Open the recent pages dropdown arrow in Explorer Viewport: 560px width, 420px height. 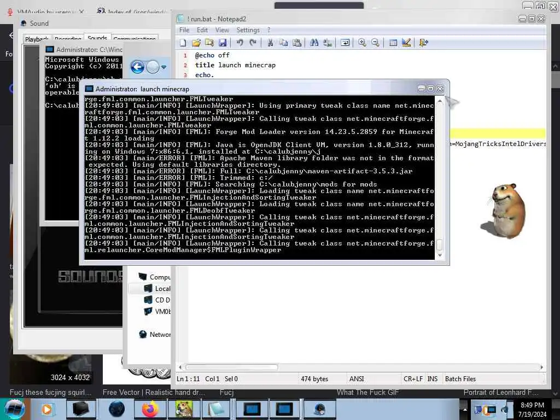[164, 67]
